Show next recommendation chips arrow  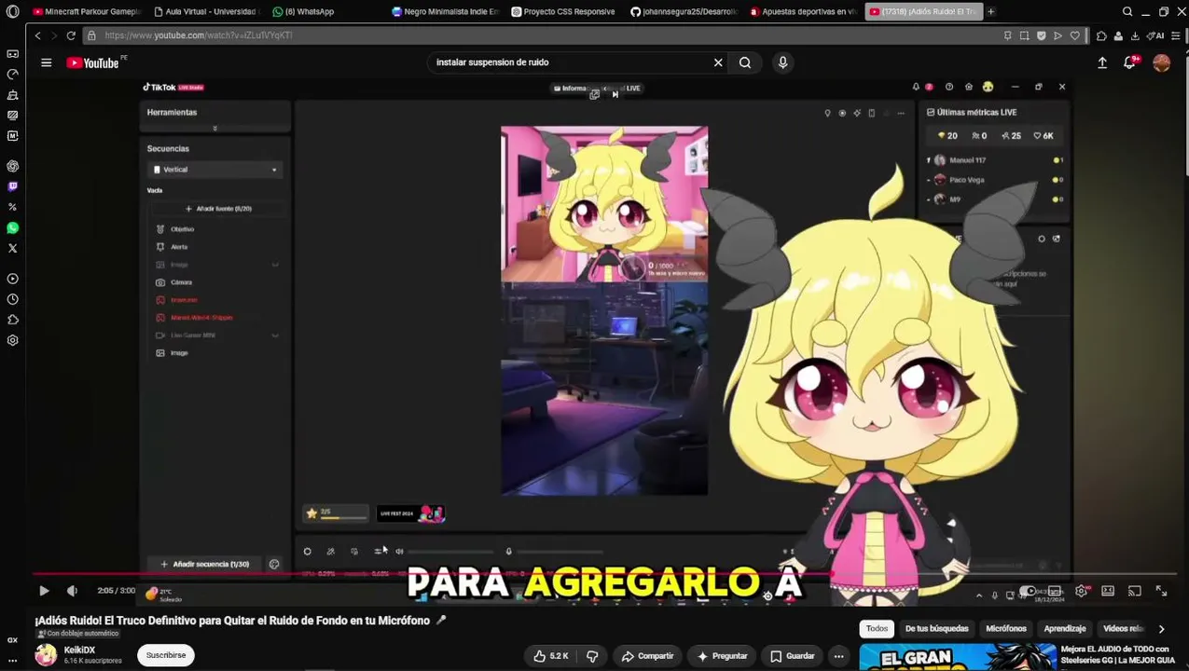pos(1161,629)
